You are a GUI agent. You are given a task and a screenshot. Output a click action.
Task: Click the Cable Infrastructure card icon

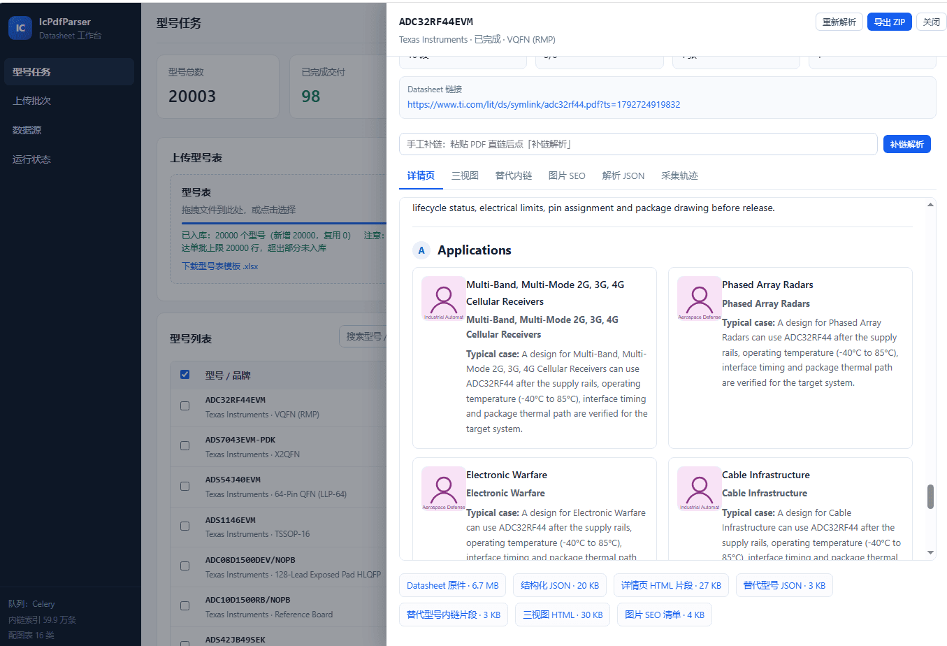coord(699,489)
